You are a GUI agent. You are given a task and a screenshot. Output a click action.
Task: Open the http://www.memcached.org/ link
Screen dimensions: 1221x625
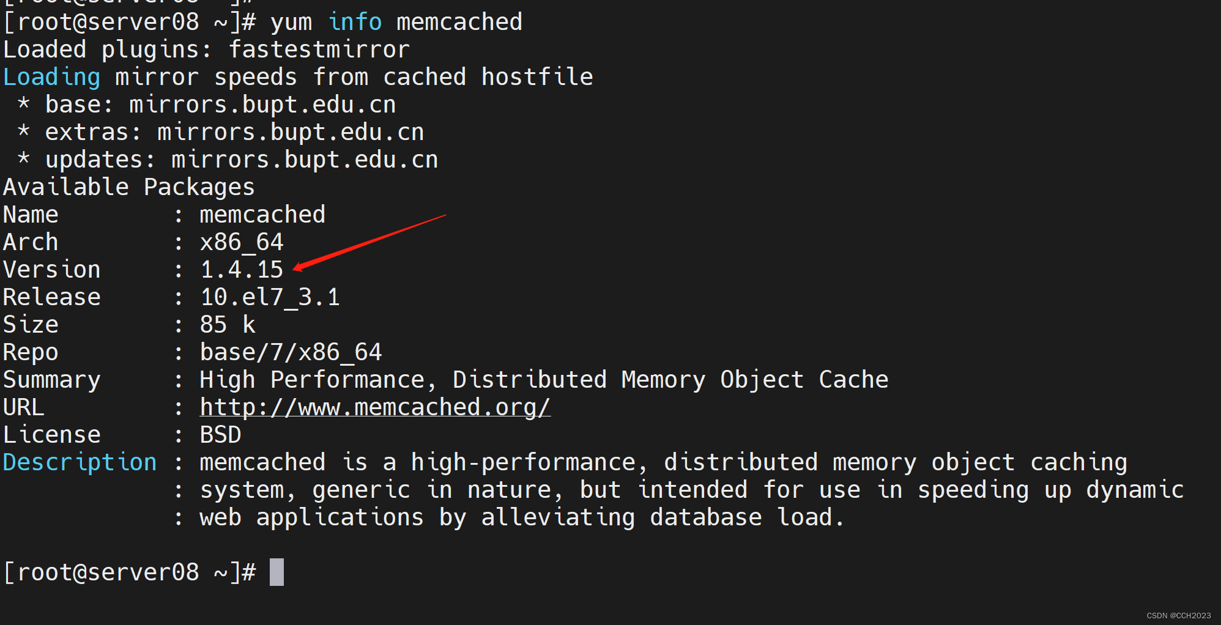point(375,407)
